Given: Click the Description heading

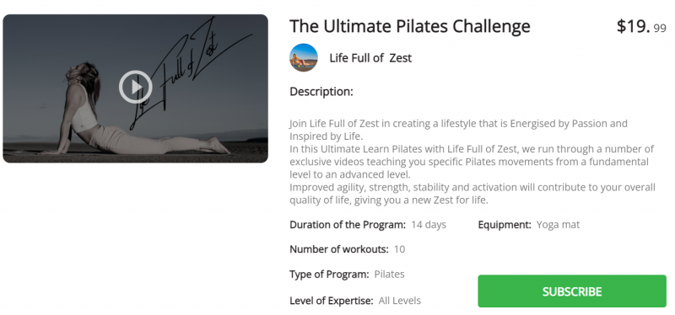Looking at the screenshot, I should click(x=321, y=92).
